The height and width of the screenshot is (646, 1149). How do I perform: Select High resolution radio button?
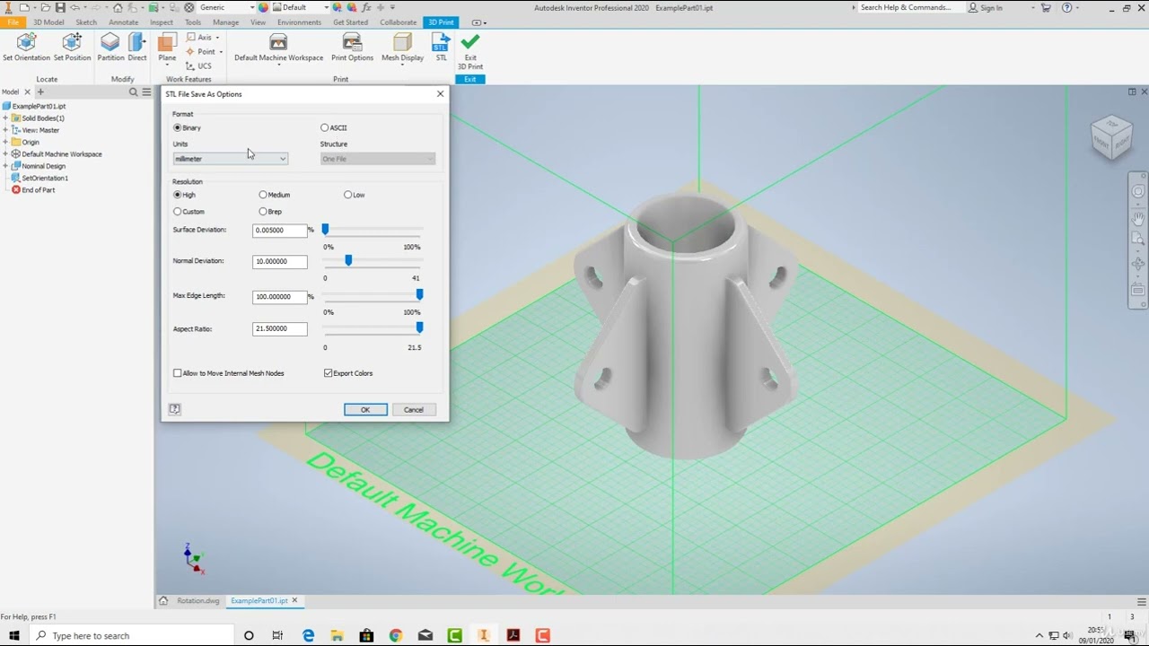178,195
